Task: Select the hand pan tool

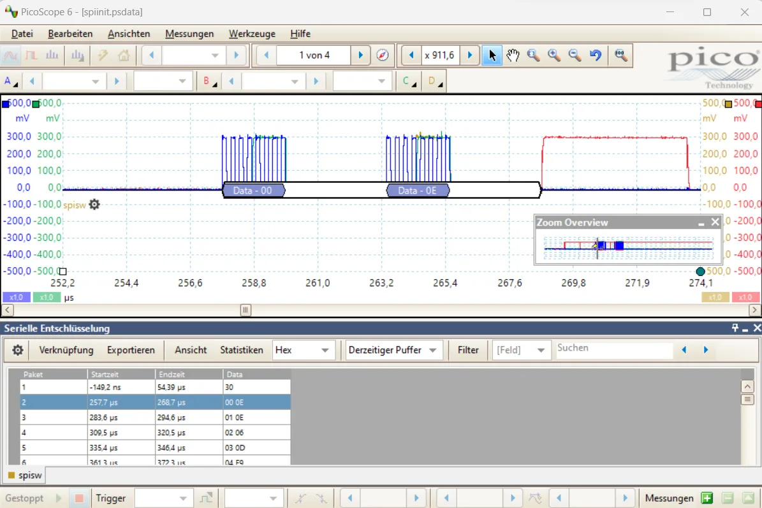Action: (x=513, y=55)
